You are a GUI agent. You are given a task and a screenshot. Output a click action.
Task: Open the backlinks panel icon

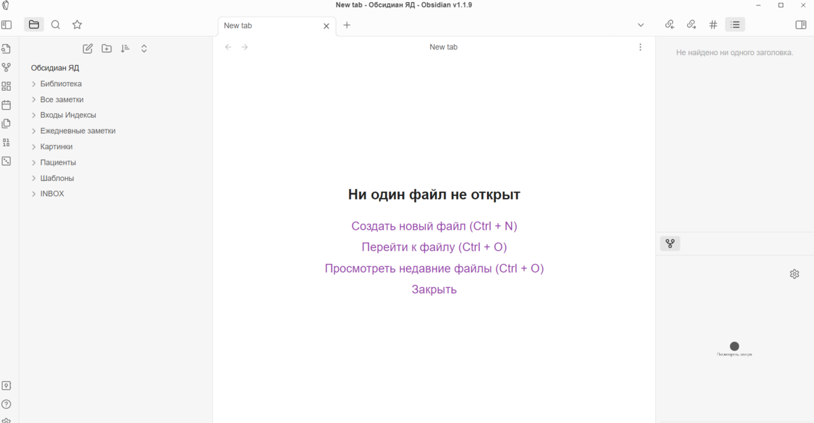[x=670, y=25]
